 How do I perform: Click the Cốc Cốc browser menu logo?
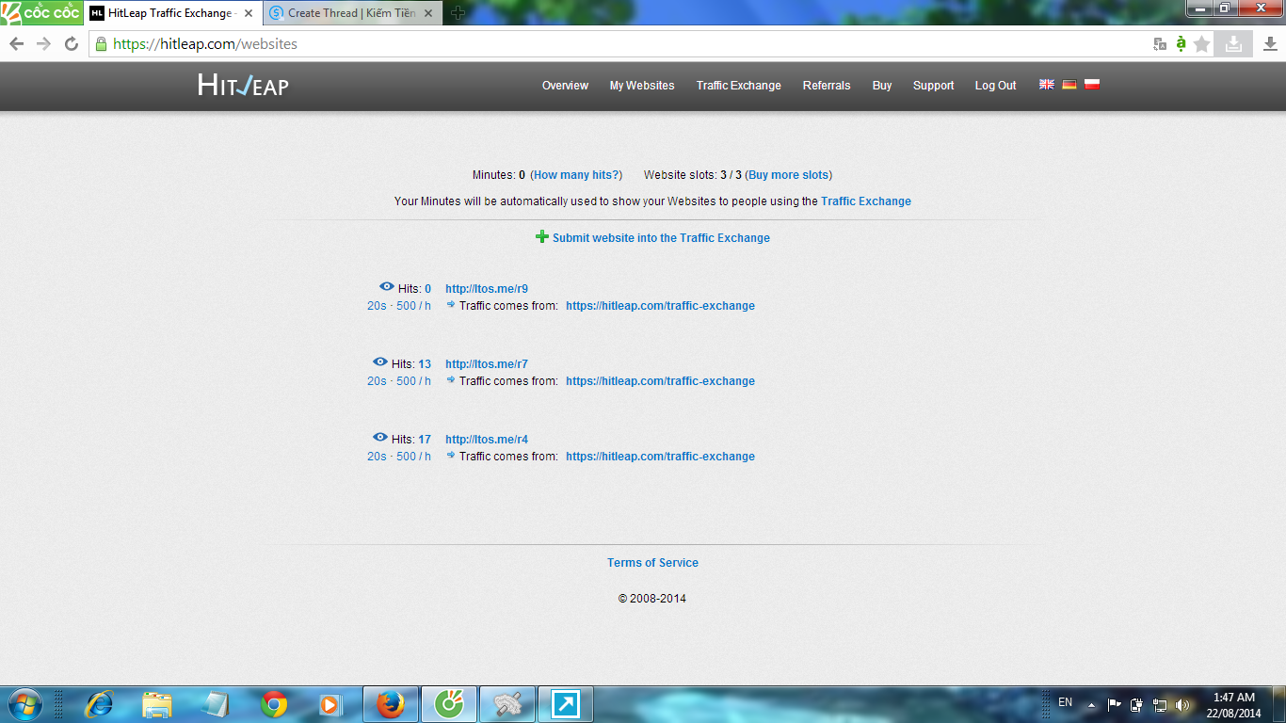(x=41, y=13)
